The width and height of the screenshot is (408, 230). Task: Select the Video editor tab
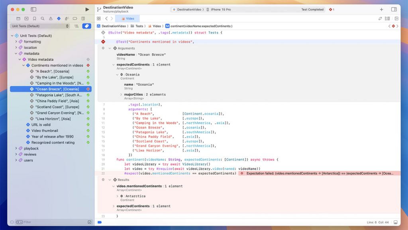point(127,18)
